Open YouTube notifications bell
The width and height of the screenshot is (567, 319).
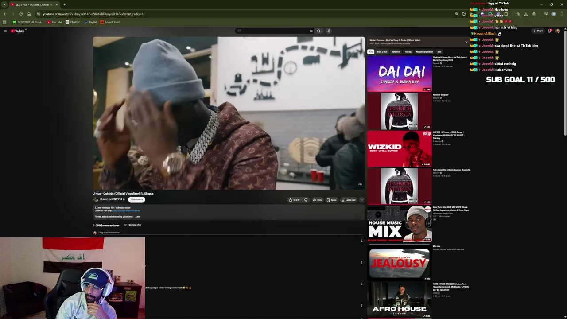pyautogui.click(x=550, y=31)
